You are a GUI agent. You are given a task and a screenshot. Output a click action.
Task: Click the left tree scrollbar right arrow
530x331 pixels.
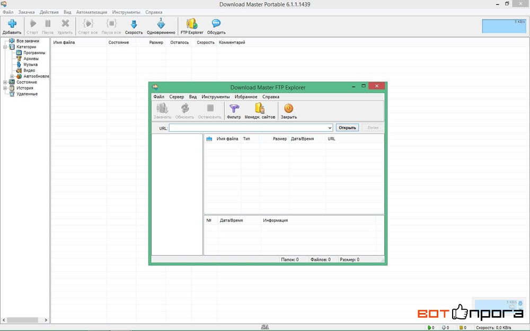[x=46, y=320]
